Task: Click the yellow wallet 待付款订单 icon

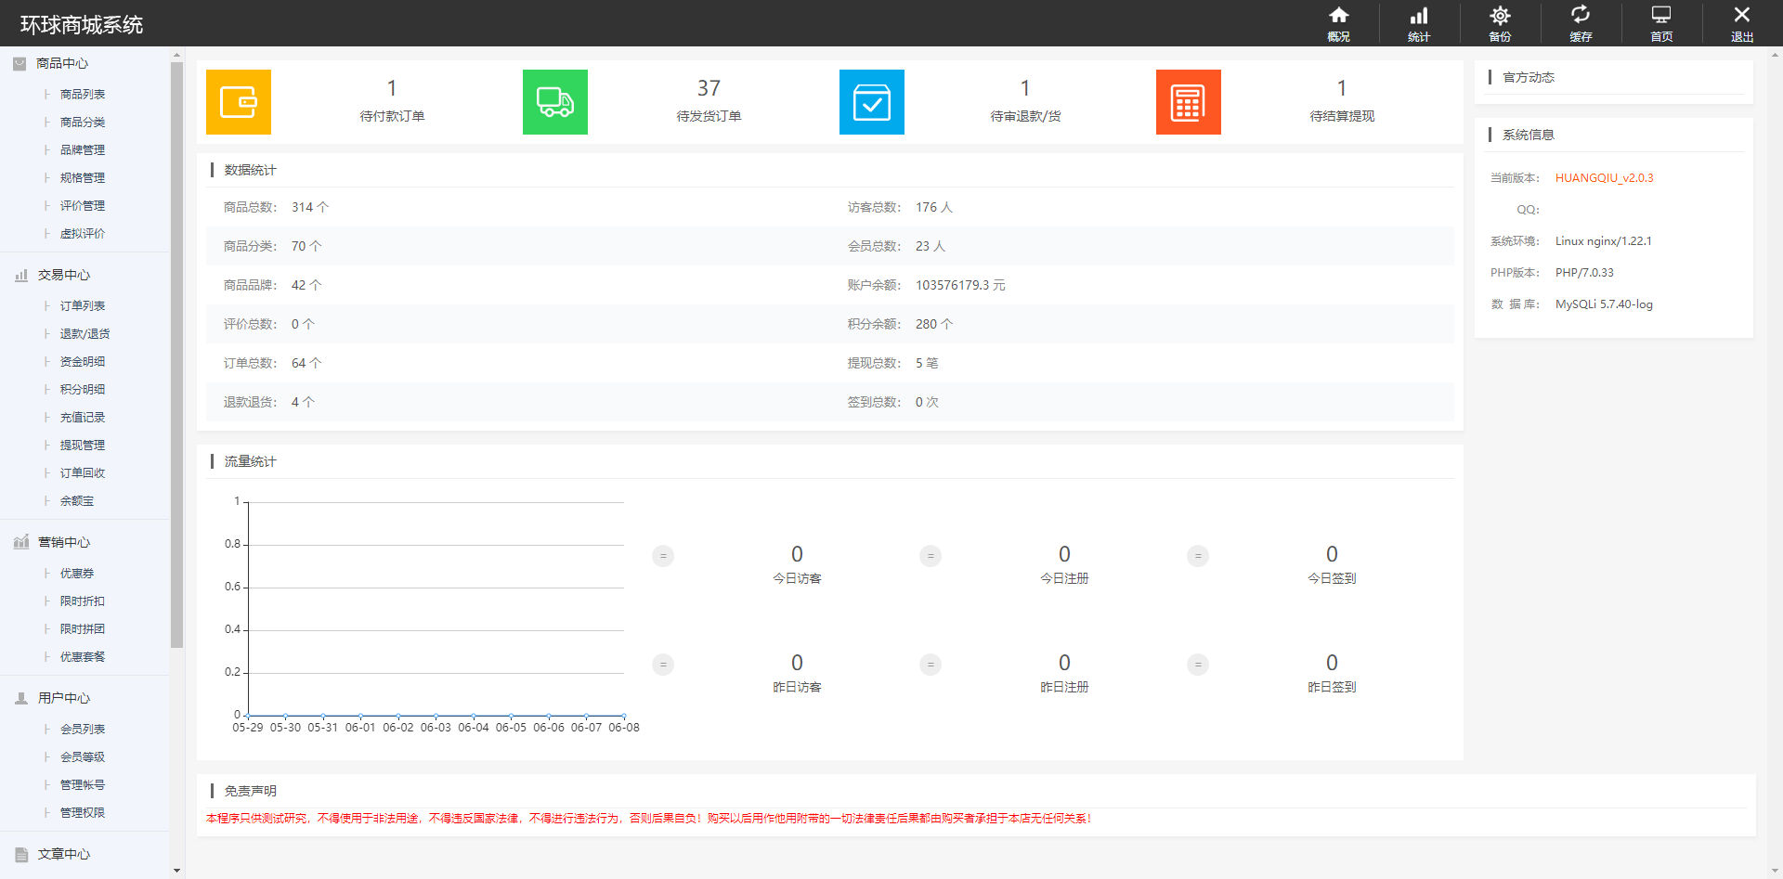Action: click(x=239, y=102)
